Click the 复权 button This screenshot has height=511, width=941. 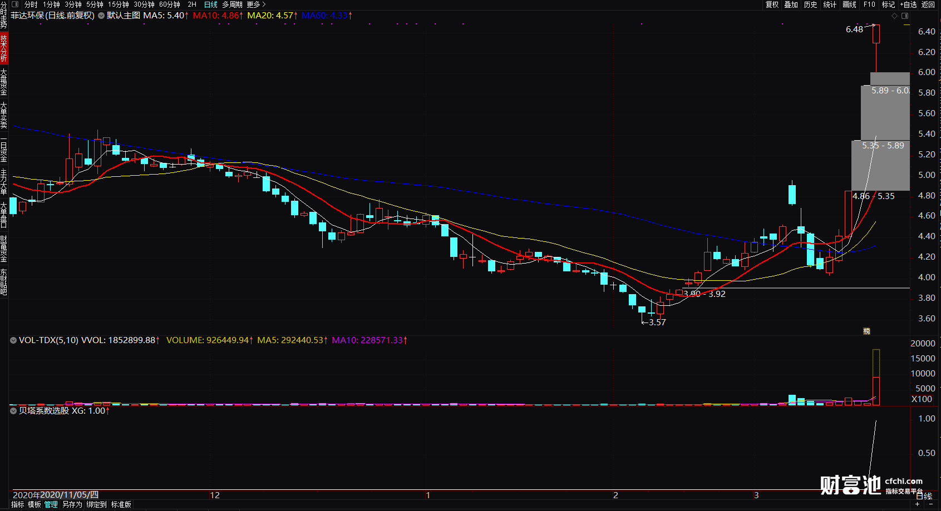click(772, 4)
